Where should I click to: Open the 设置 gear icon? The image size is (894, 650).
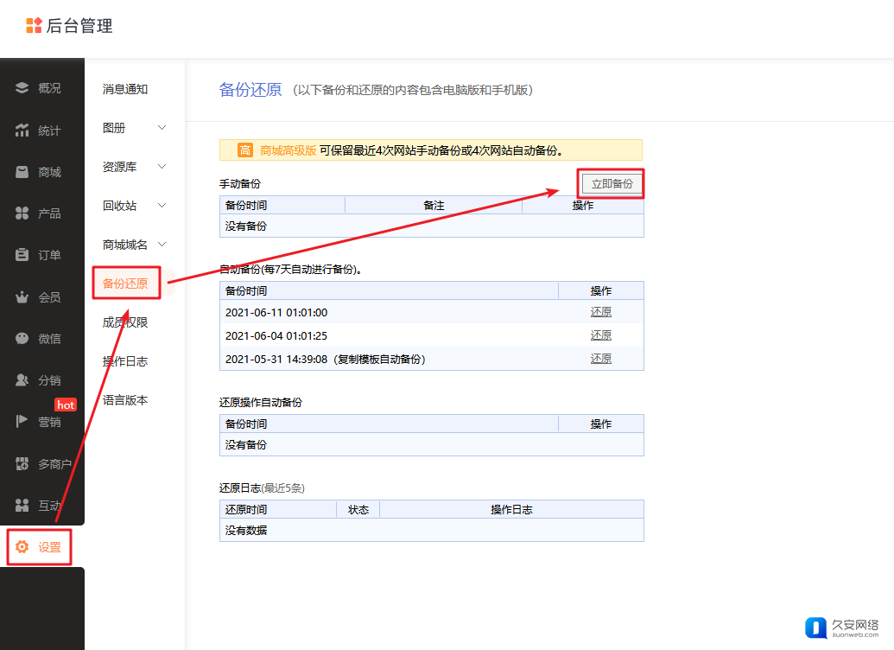[22, 547]
